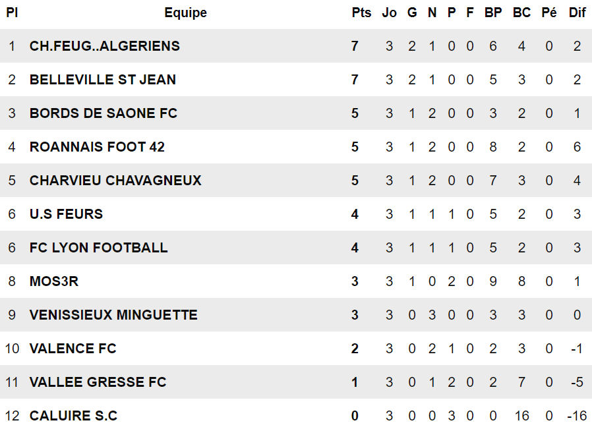Click the -16 goal difference cell

pos(577,416)
